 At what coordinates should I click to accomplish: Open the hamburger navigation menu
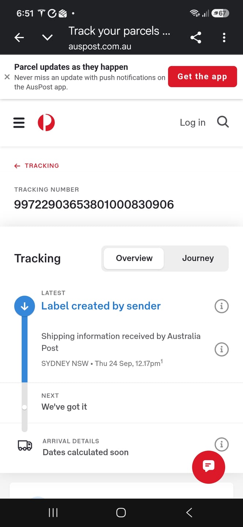[x=19, y=123]
